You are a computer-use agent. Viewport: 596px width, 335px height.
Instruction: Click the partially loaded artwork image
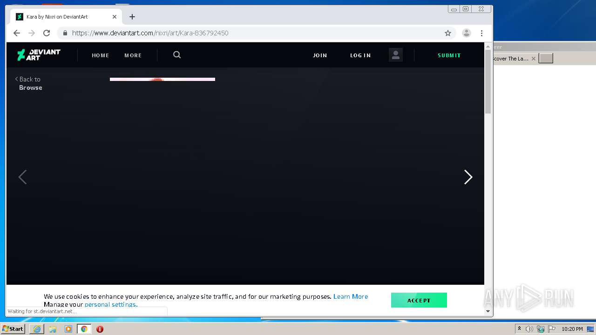coord(163,79)
